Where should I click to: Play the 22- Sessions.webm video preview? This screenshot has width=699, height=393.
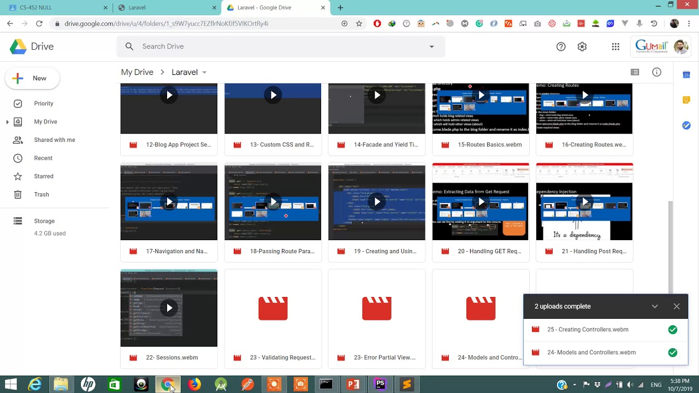coord(169,308)
